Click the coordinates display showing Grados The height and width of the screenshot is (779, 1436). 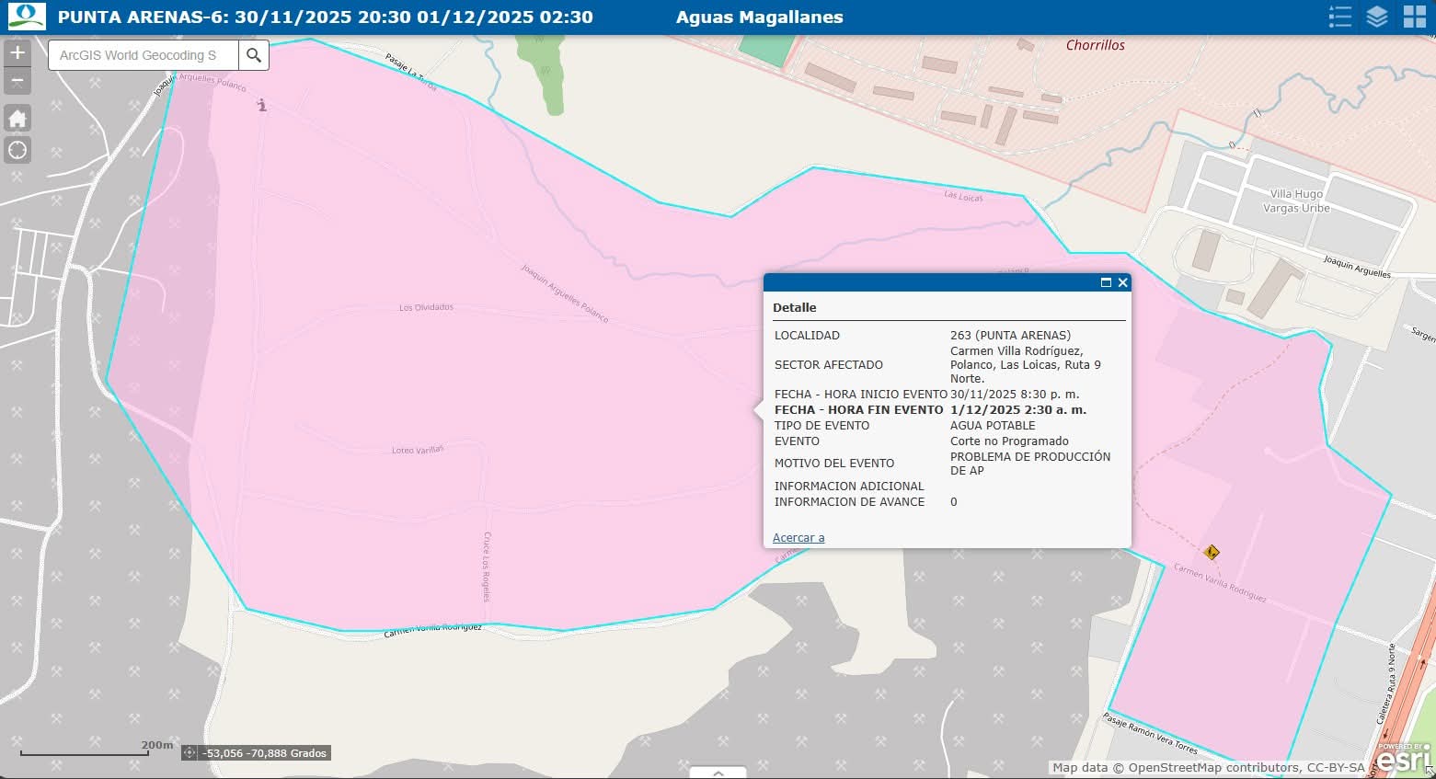265,753
